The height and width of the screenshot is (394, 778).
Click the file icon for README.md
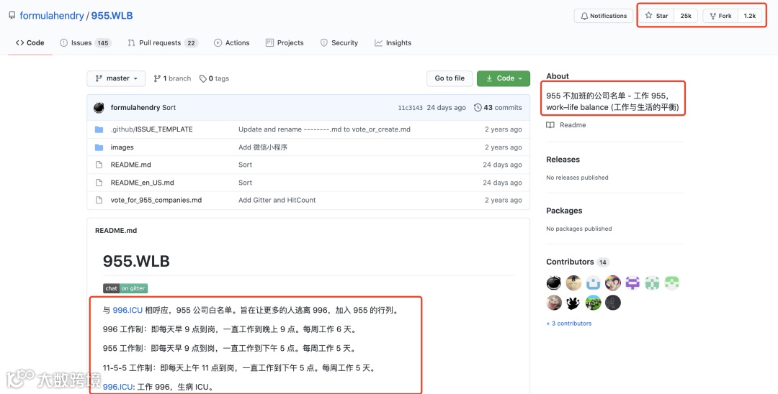[99, 165]
